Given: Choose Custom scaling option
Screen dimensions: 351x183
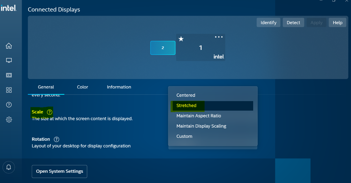Looking at the screenshot, I should tap(184, 136).
